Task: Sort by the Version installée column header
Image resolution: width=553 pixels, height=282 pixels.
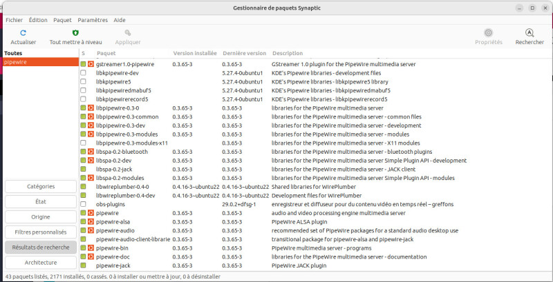Action: 195,54
